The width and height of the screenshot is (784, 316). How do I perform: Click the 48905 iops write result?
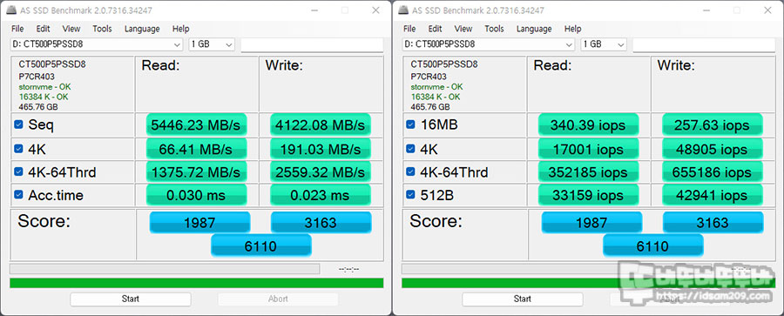pos(713,149)
